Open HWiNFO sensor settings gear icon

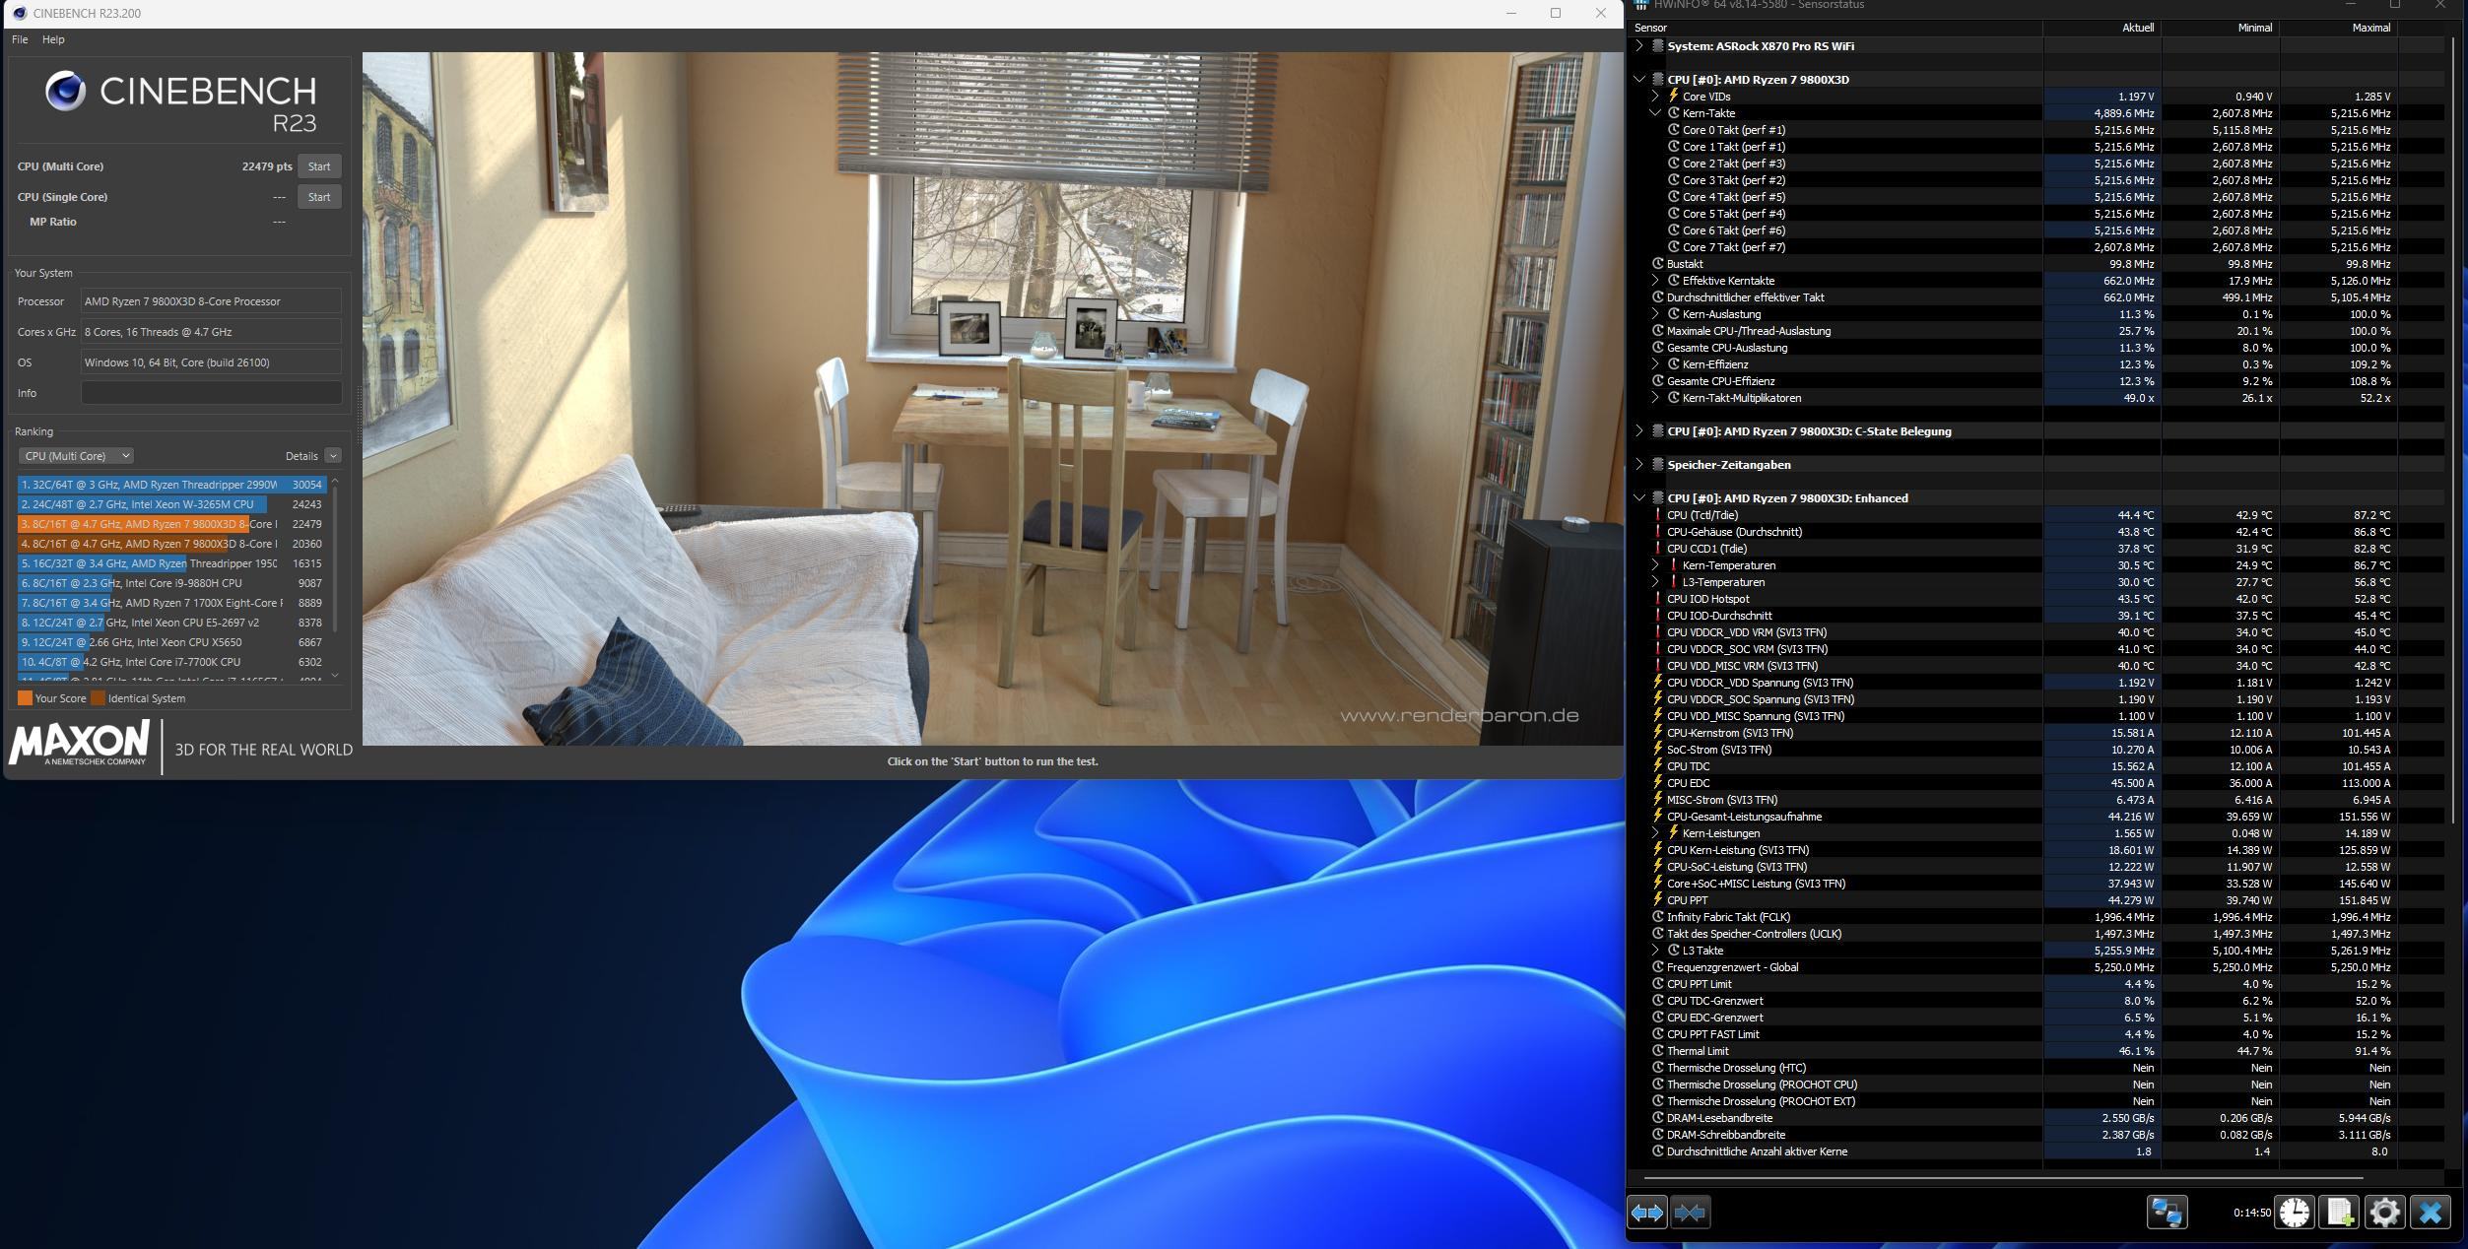(2384, 1213)
